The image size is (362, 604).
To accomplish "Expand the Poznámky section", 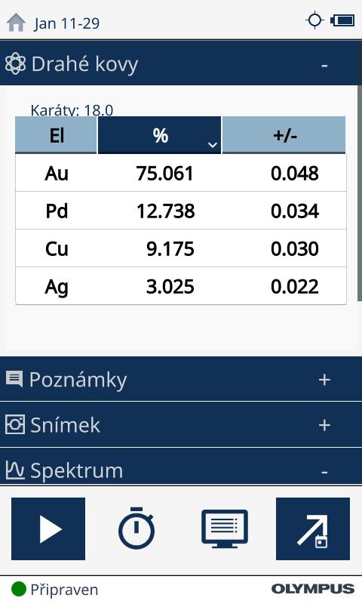I will 324,380.
